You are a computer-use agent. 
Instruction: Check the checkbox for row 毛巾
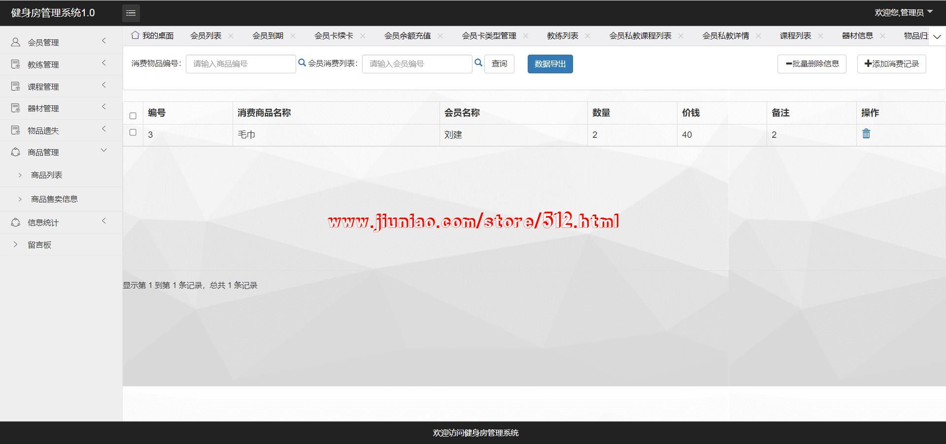[133, 132]
